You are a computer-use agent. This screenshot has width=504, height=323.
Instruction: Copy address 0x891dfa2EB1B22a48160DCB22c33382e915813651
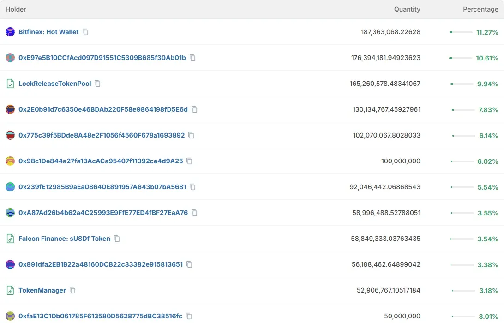[189, 264]
